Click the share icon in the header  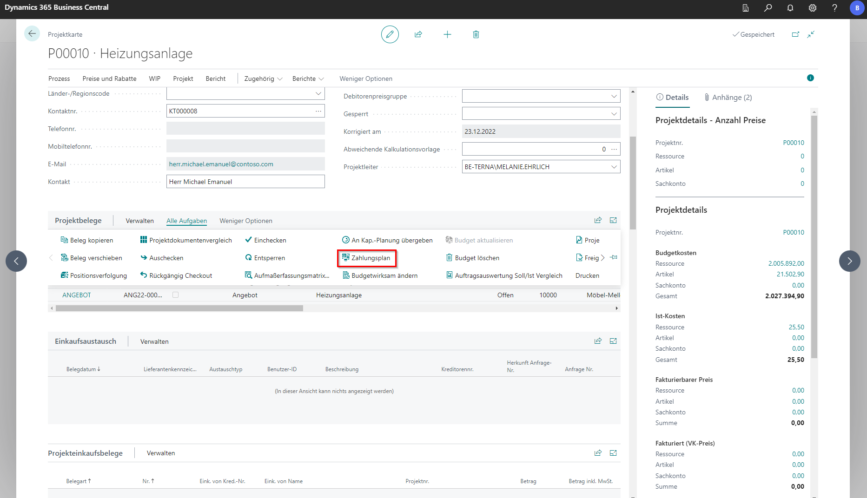418,34
